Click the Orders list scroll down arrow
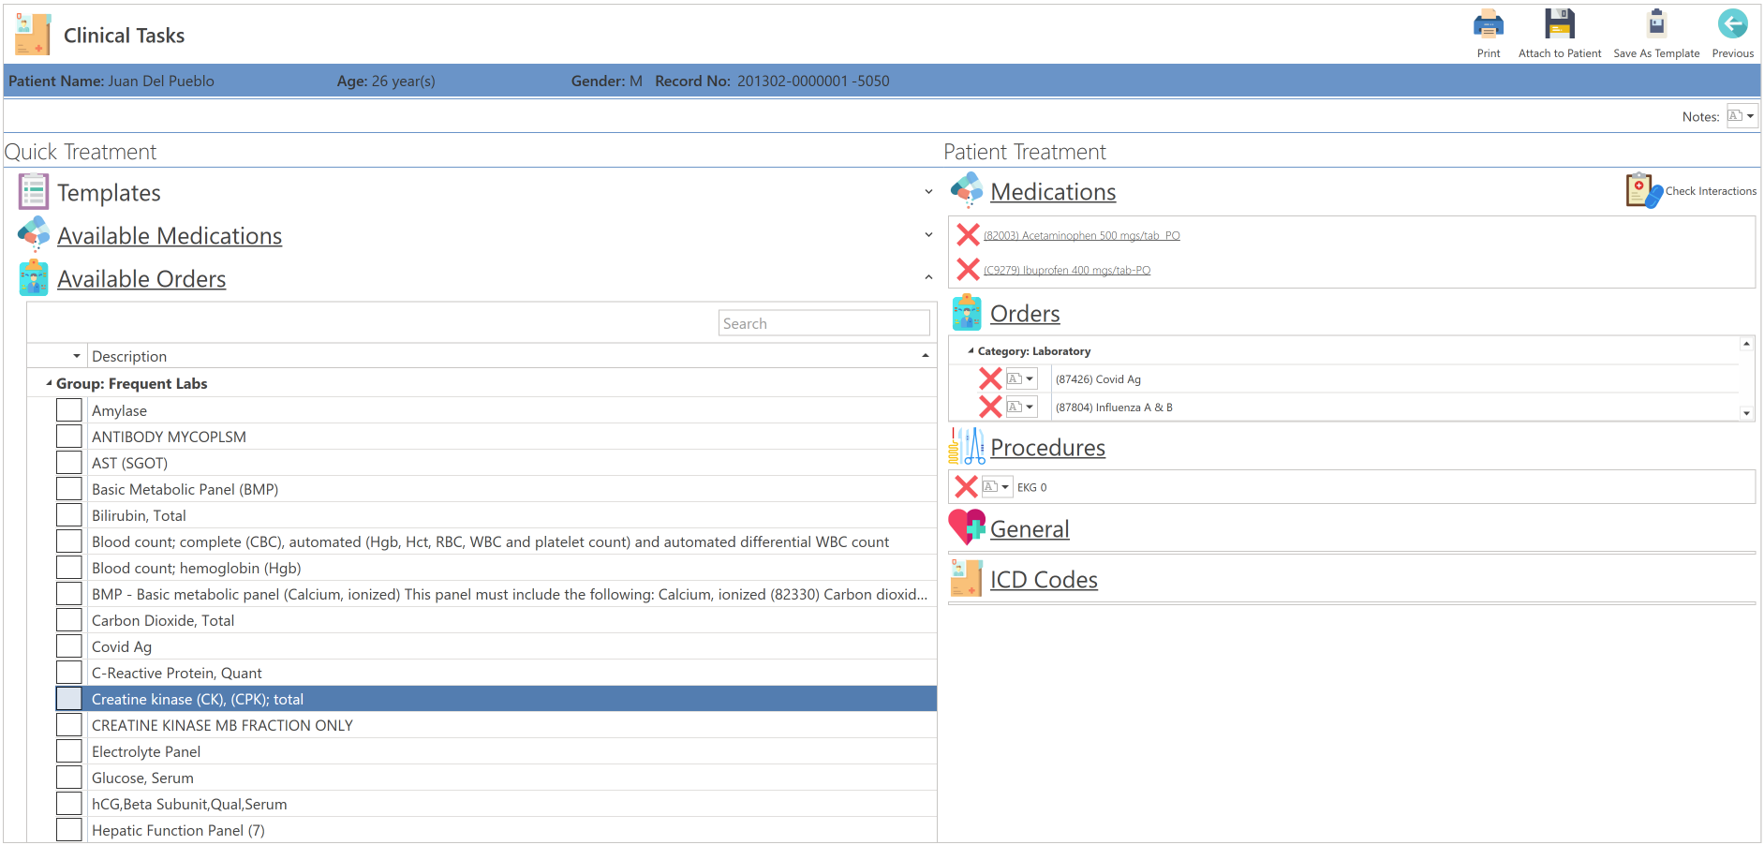Viewport: 1764px width, 845px height. pos(1746,413)
